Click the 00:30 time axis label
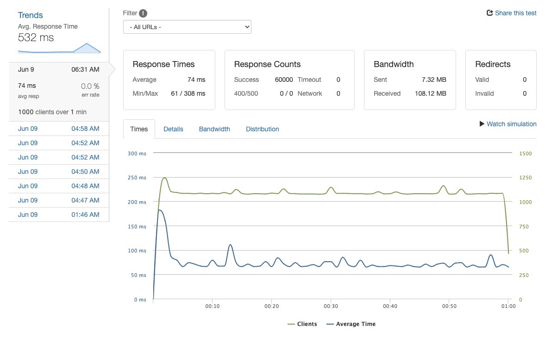Image resolution: width=545 pixels, height=338 pixels. pos(331,306)
